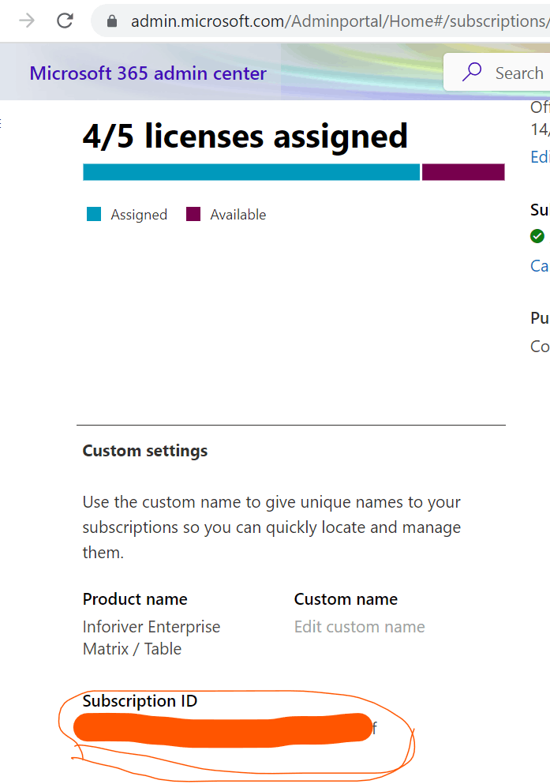Click the teal Assigned legend swatch
This screenshot has width=550, height=784.
tap(94, 214)
